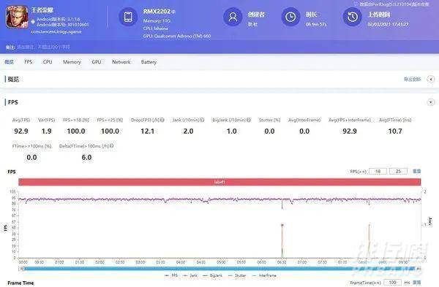Toggle the FPS series in the chart legend

point(171,275)
